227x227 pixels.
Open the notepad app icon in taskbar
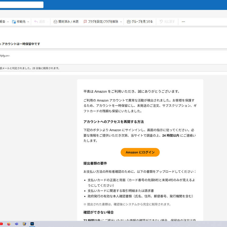24,224
